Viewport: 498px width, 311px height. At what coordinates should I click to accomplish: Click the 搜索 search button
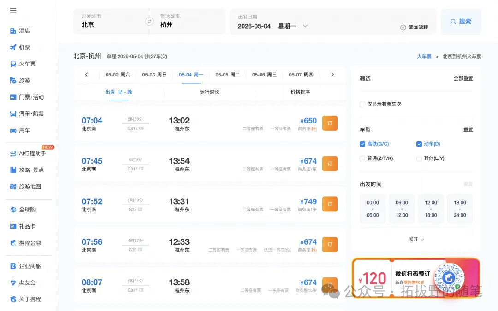[x=461, y=22]
